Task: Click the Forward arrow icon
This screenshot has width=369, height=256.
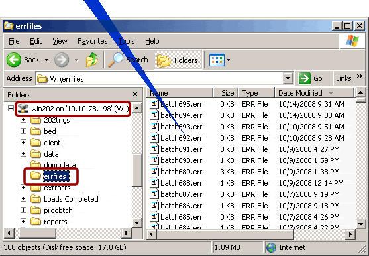Action: click(62, 60)
